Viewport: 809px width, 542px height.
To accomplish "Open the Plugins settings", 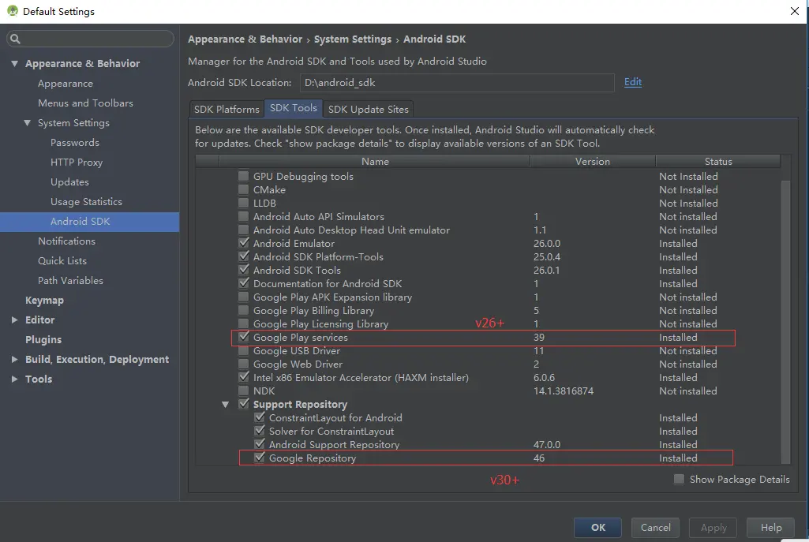I will point(43,340).
